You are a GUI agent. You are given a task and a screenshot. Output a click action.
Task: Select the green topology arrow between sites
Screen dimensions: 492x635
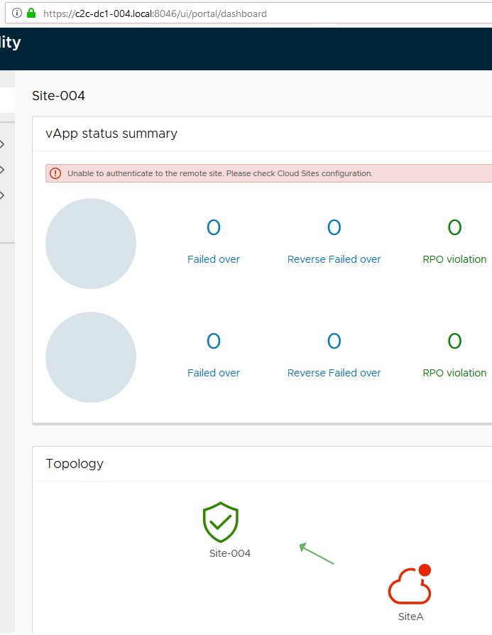(317, 554)
